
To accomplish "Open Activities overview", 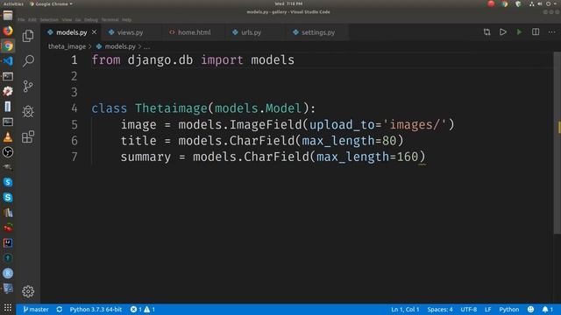I will (x=13, y=3).
